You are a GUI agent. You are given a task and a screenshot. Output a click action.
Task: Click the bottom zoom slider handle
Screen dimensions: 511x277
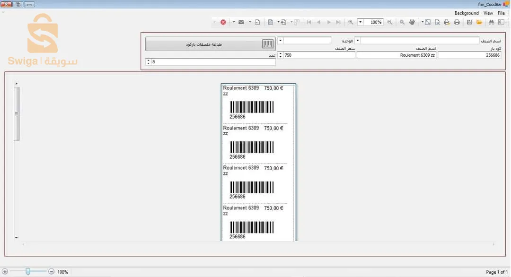[x=28, y=271]
